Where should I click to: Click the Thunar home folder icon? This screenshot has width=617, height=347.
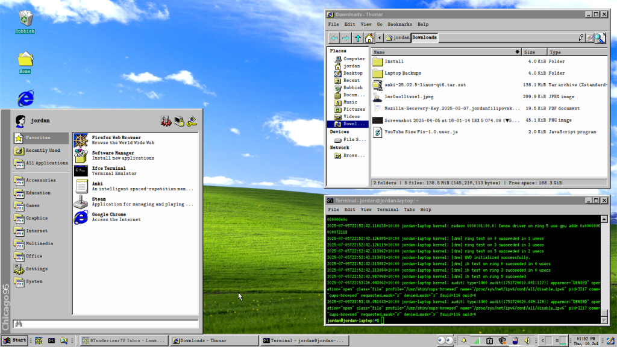[x=369, y=37]
